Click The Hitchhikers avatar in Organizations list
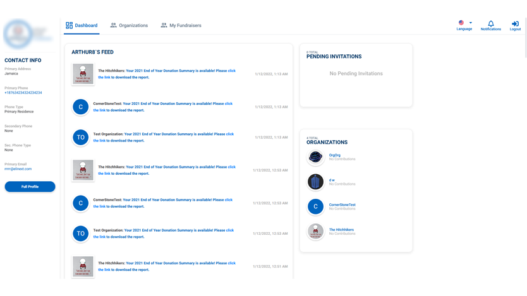The width and height of the screenshot is (527, 296). coord(315,232)
